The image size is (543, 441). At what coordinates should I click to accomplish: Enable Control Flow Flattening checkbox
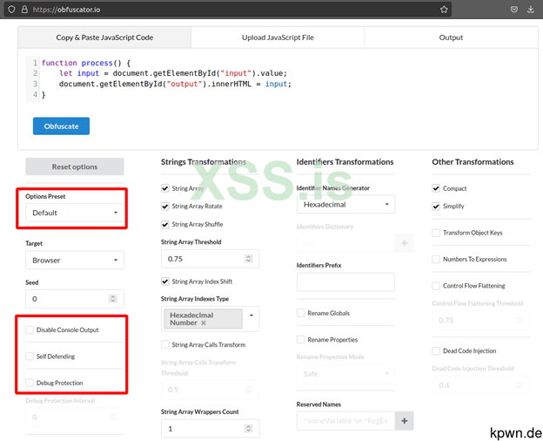pos(436,286)
